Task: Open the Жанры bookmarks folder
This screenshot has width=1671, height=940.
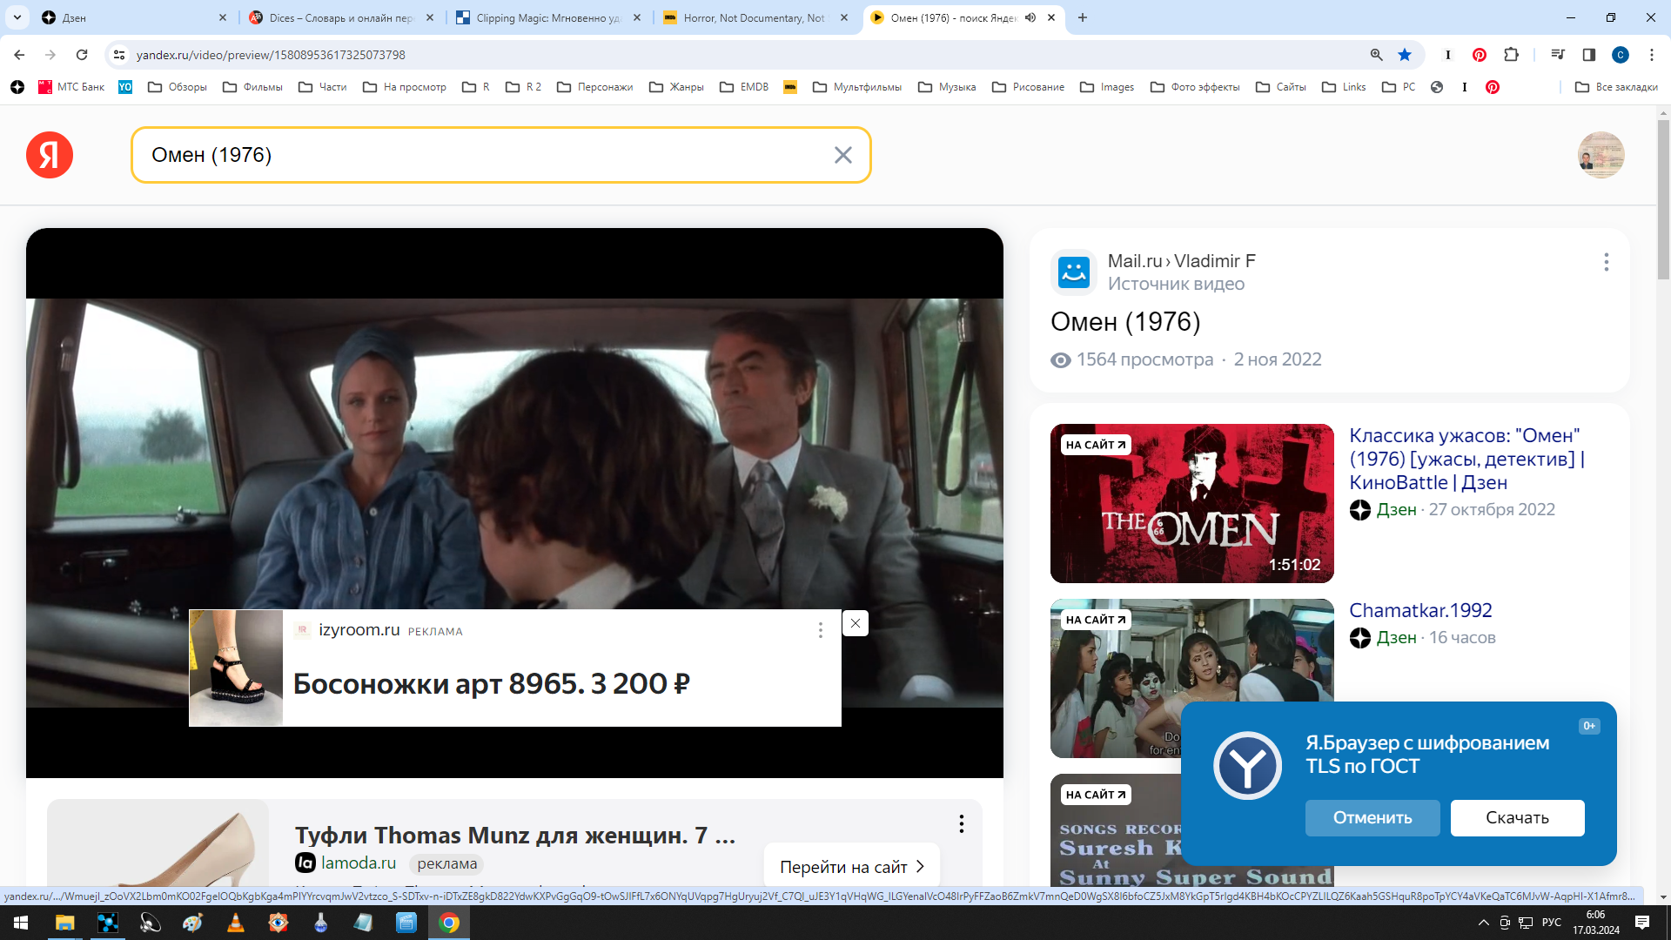Action: pos(676,87)
